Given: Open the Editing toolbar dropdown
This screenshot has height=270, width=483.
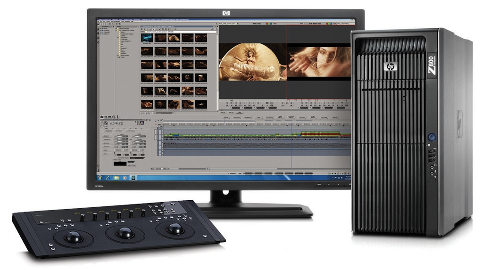Looking at the screenshot, I should tap(226, 117).
